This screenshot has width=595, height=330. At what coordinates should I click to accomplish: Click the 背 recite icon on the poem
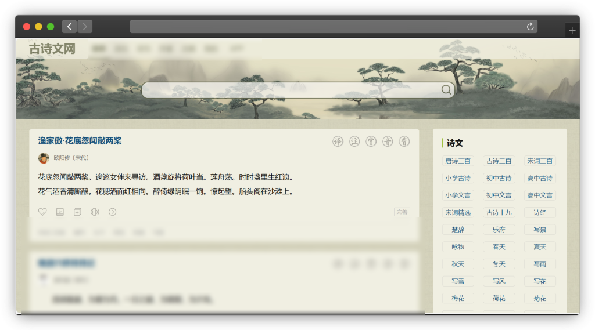point(404,142)
